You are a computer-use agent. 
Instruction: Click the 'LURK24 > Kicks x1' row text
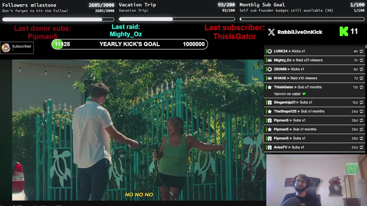tap(289, 51)
